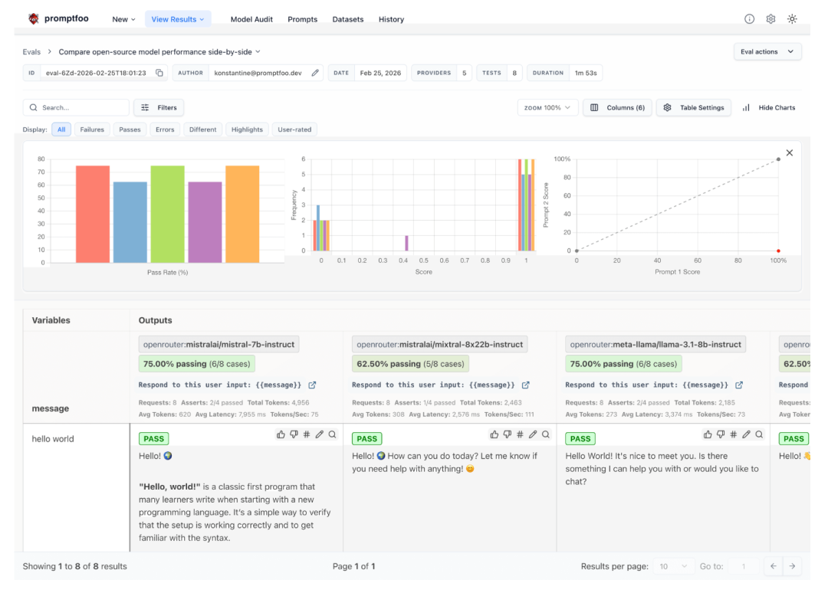This screenshot has width=828, height=593.
Task: Copy the eval ID to clipboard
Action: point(159,73)
